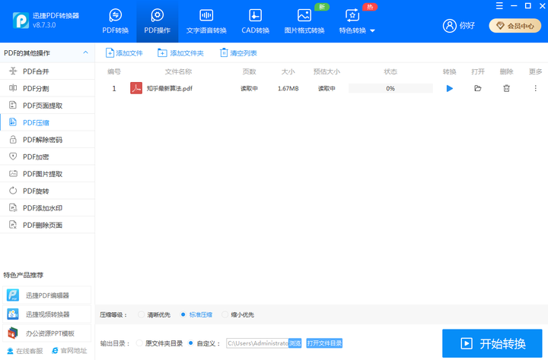The image size is (548, 360).
Task: Expand the 特色转换 dropdown arrow
Action: [372, 30]
